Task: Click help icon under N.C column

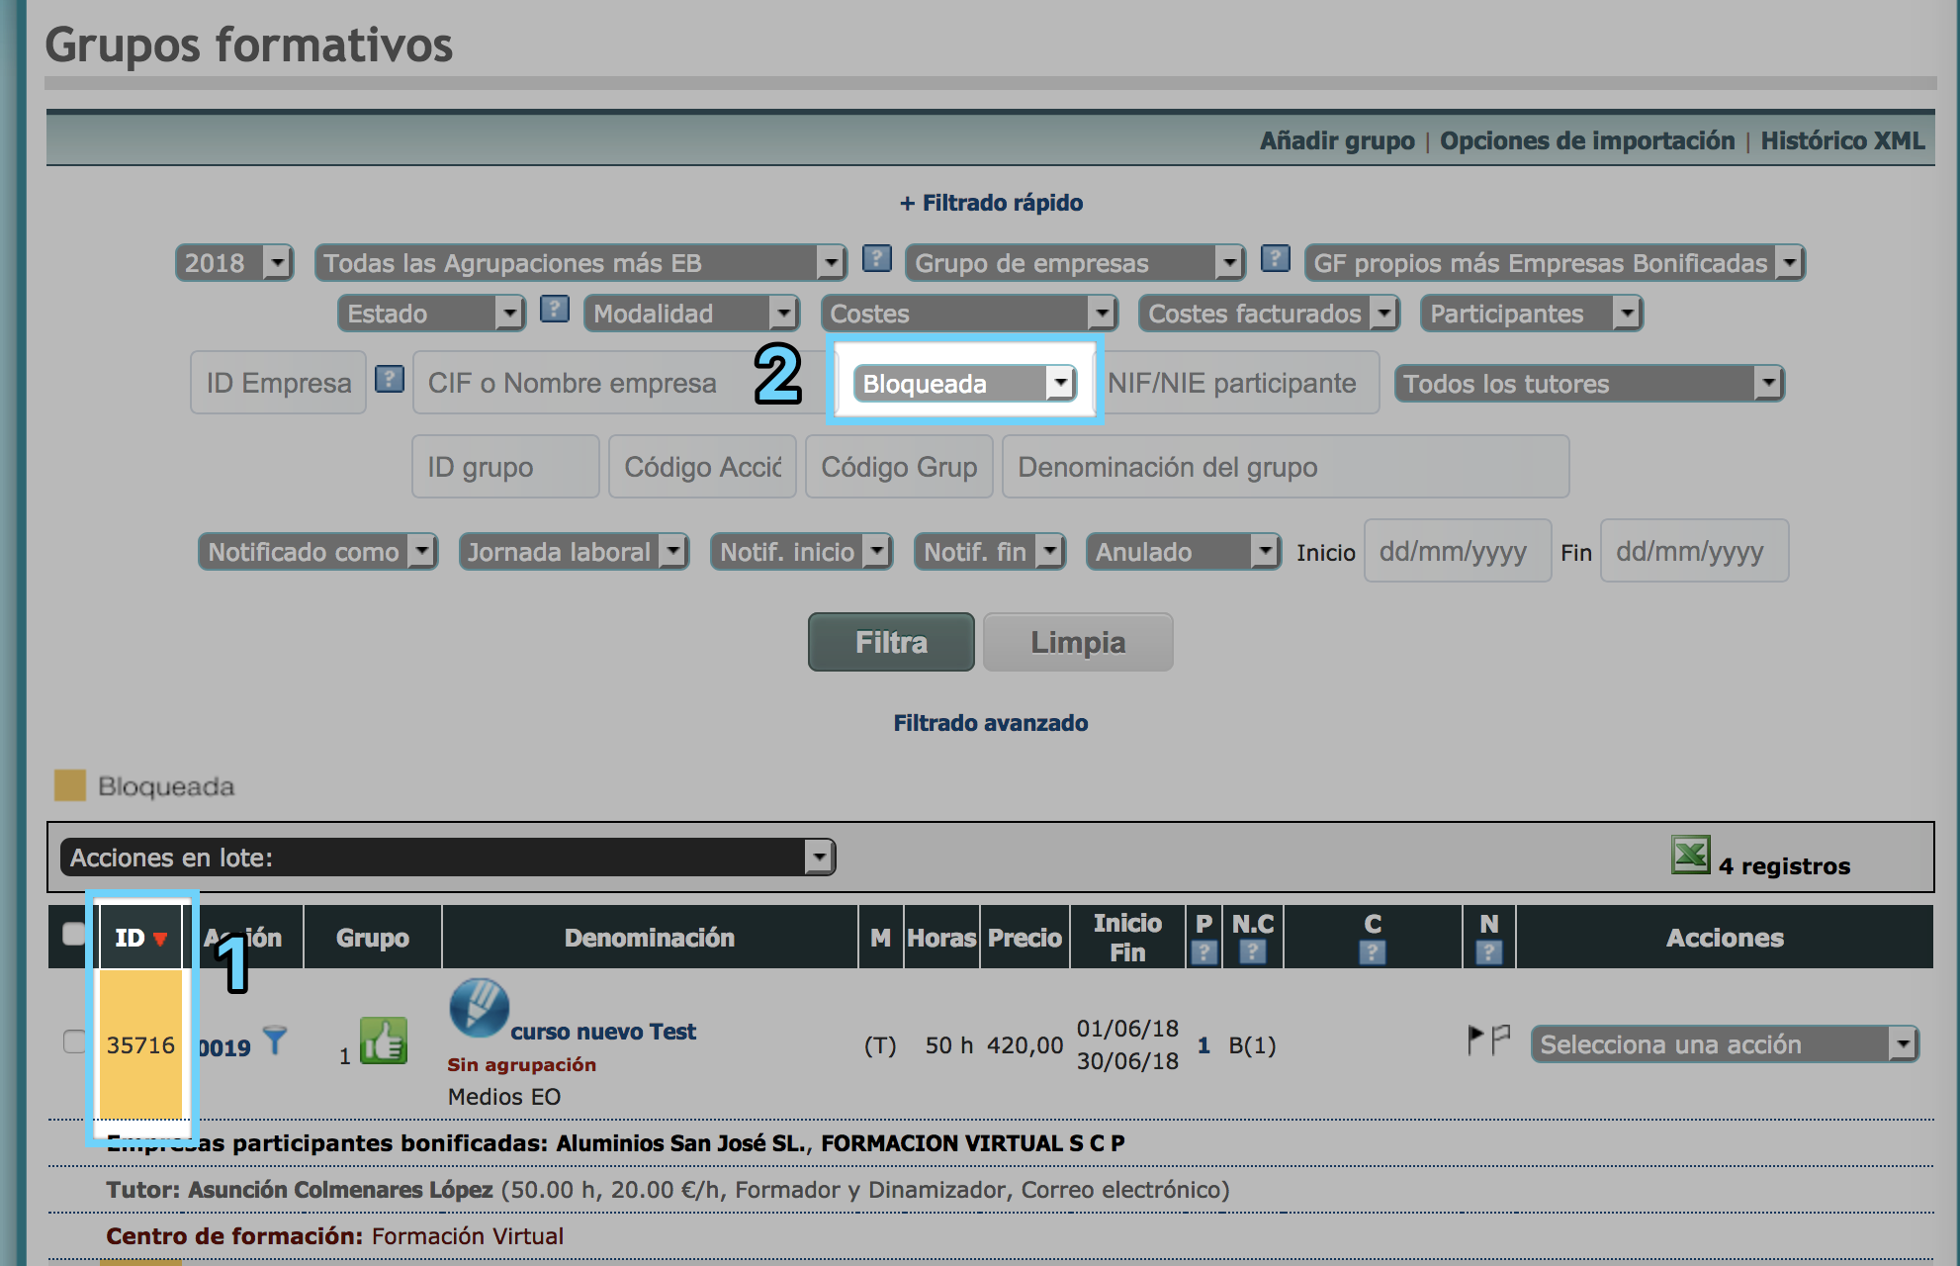Action: [1252, 952]
